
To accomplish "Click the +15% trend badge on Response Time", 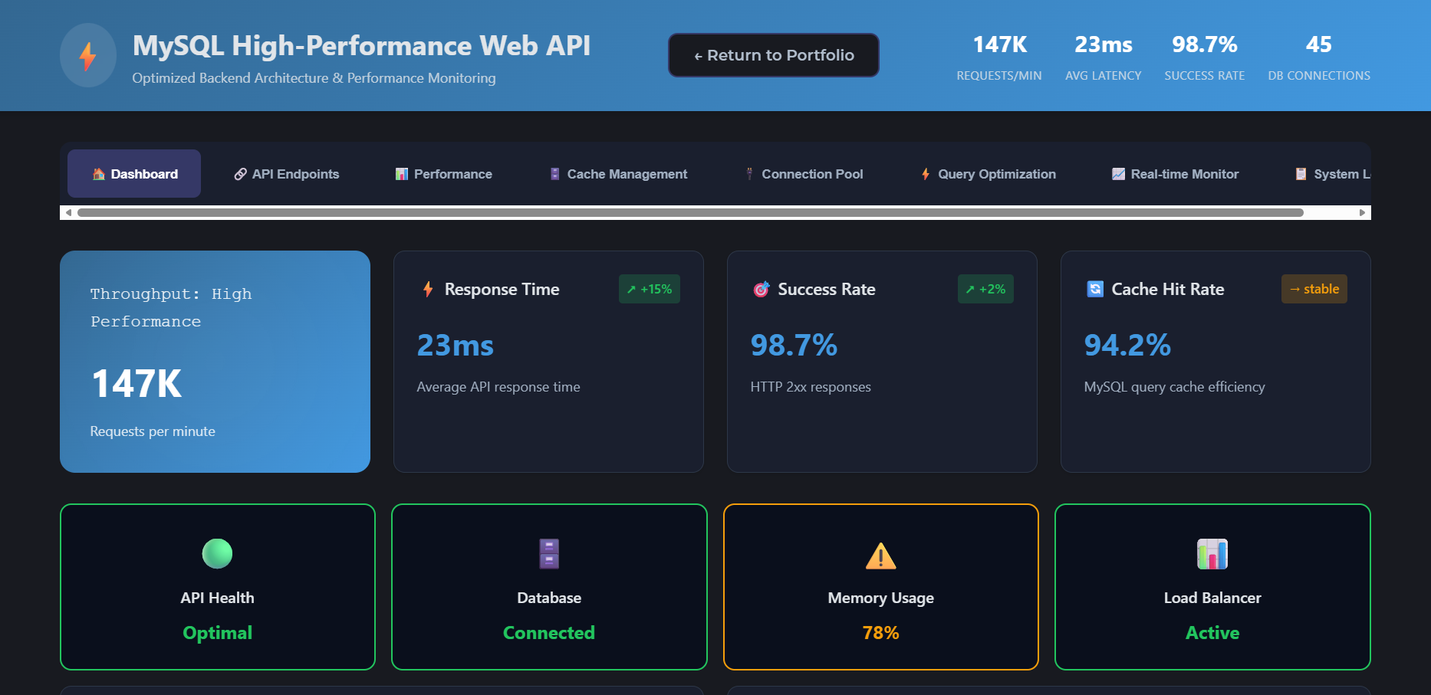I will 649,289.
